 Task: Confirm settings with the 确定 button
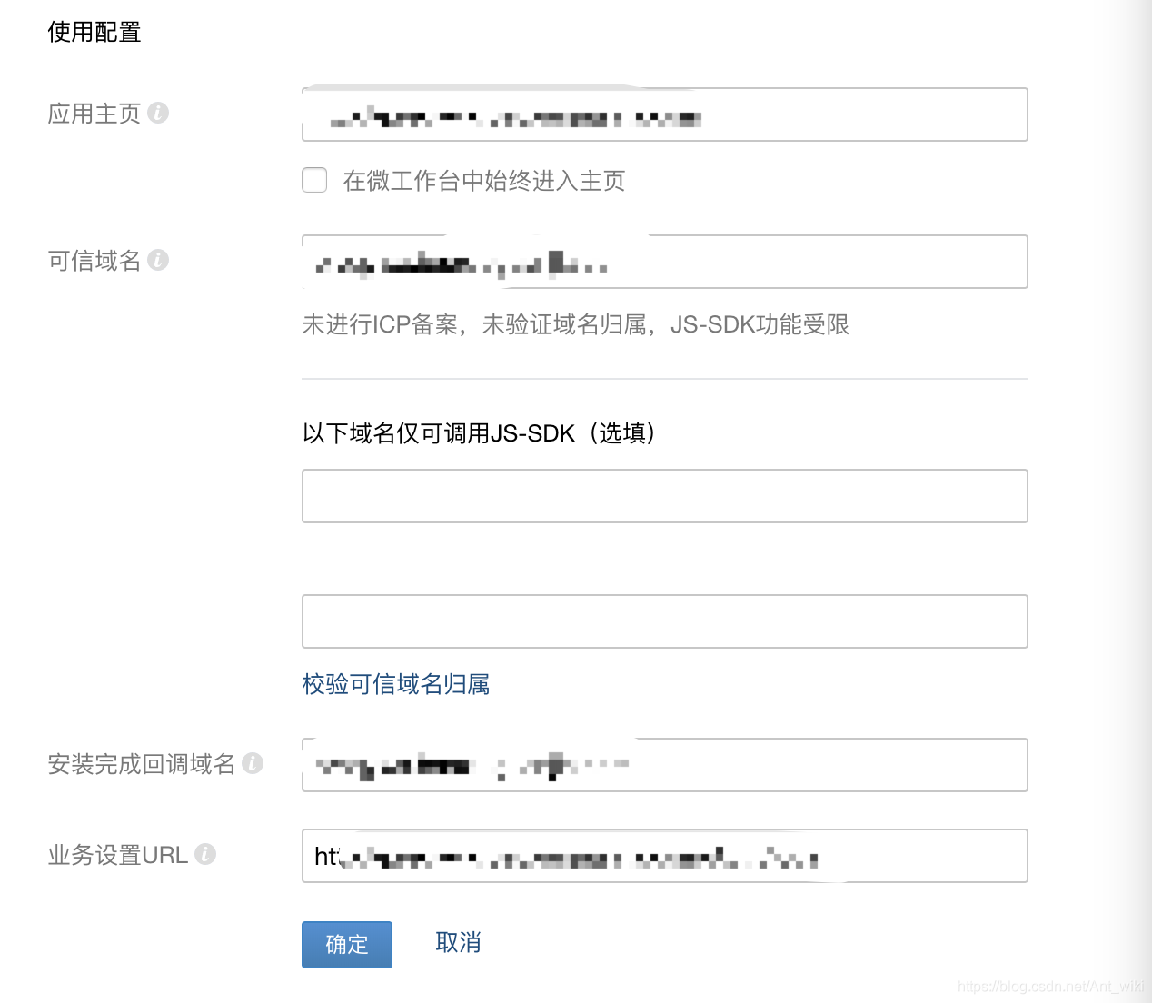pyautogui.click(x=347, y=945)
